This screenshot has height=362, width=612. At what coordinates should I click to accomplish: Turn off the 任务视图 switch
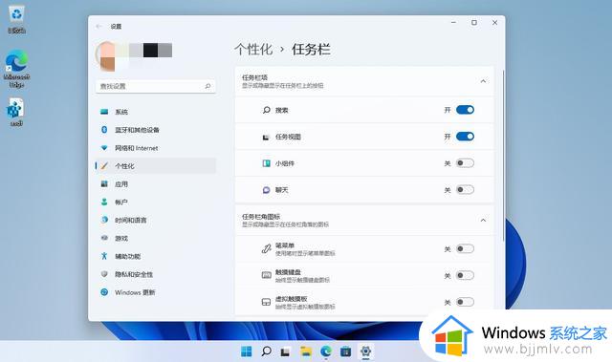click(x=465, y=137)
